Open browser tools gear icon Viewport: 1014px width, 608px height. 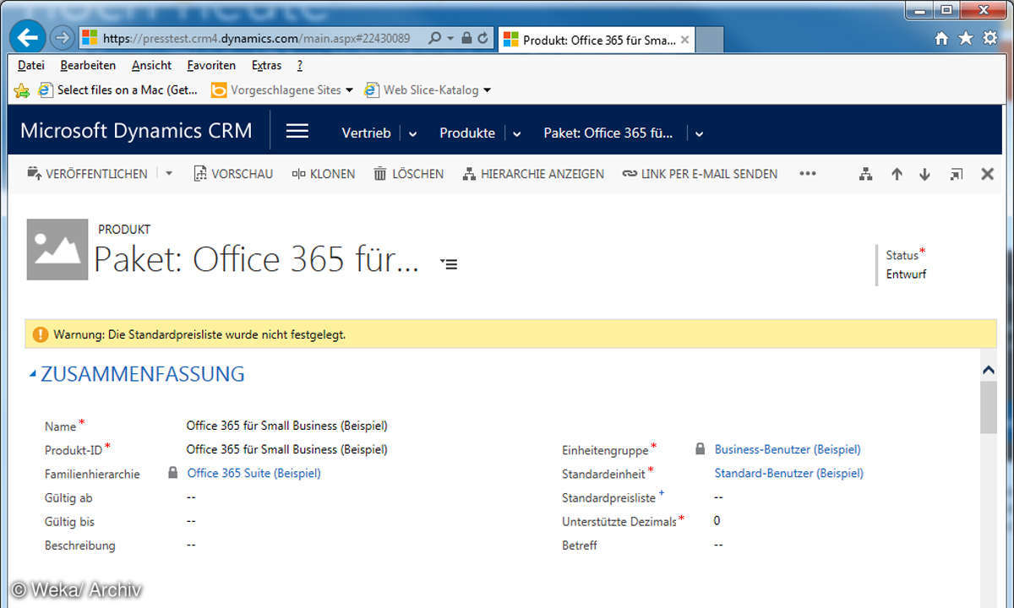(x=990, y=38)
